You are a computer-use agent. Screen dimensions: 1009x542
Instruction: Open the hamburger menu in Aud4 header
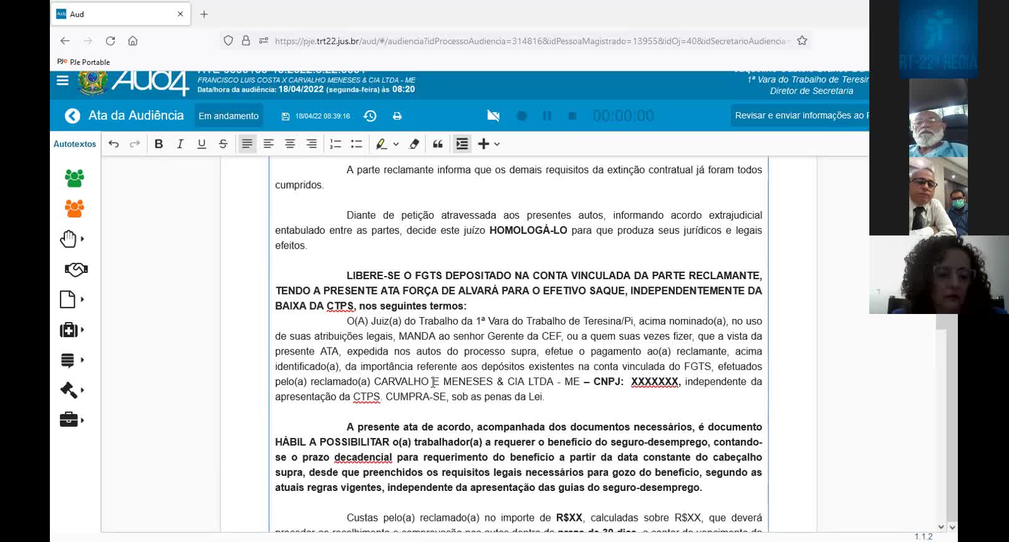[62, 80]
